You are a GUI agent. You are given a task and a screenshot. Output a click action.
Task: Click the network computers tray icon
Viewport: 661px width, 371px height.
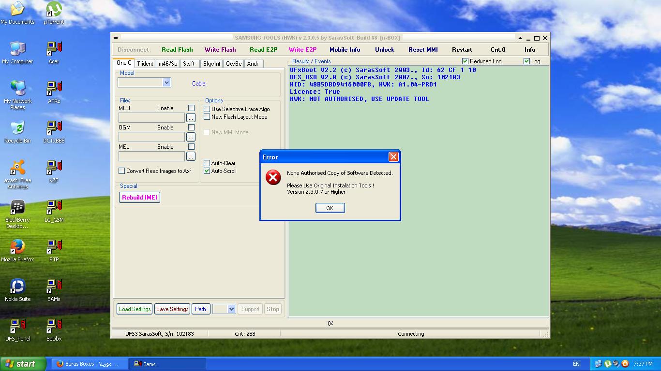599,364
